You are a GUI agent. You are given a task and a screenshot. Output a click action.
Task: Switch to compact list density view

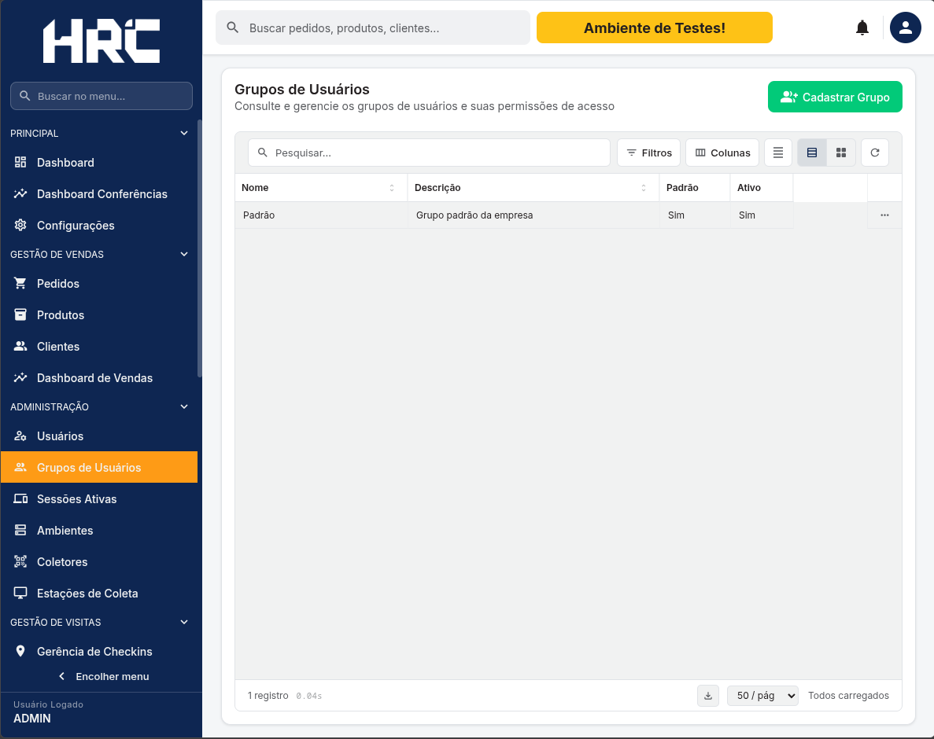(x=778, y=153)
